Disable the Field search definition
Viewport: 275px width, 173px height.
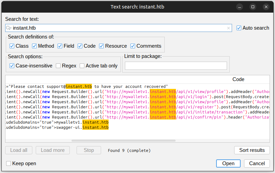(60, 46)
